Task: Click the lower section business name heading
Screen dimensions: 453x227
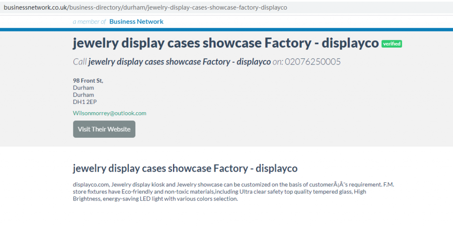Action: click(185, 169)
